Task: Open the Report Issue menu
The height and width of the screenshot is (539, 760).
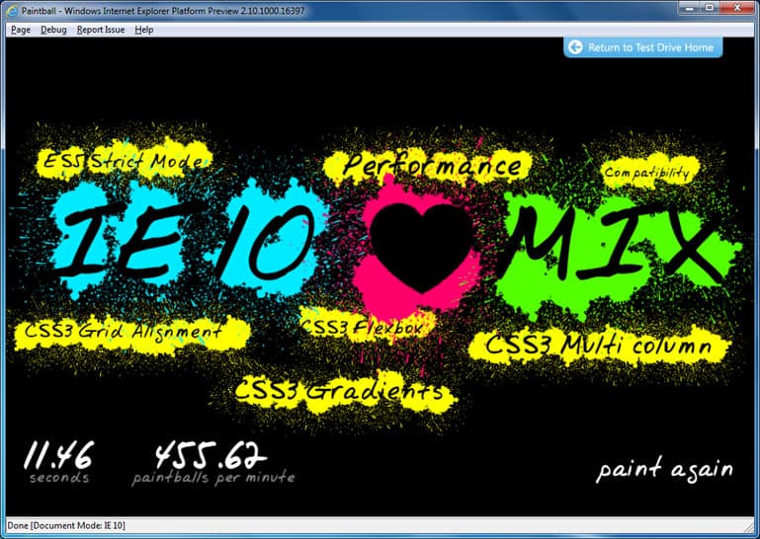Action: pos(101,30)
